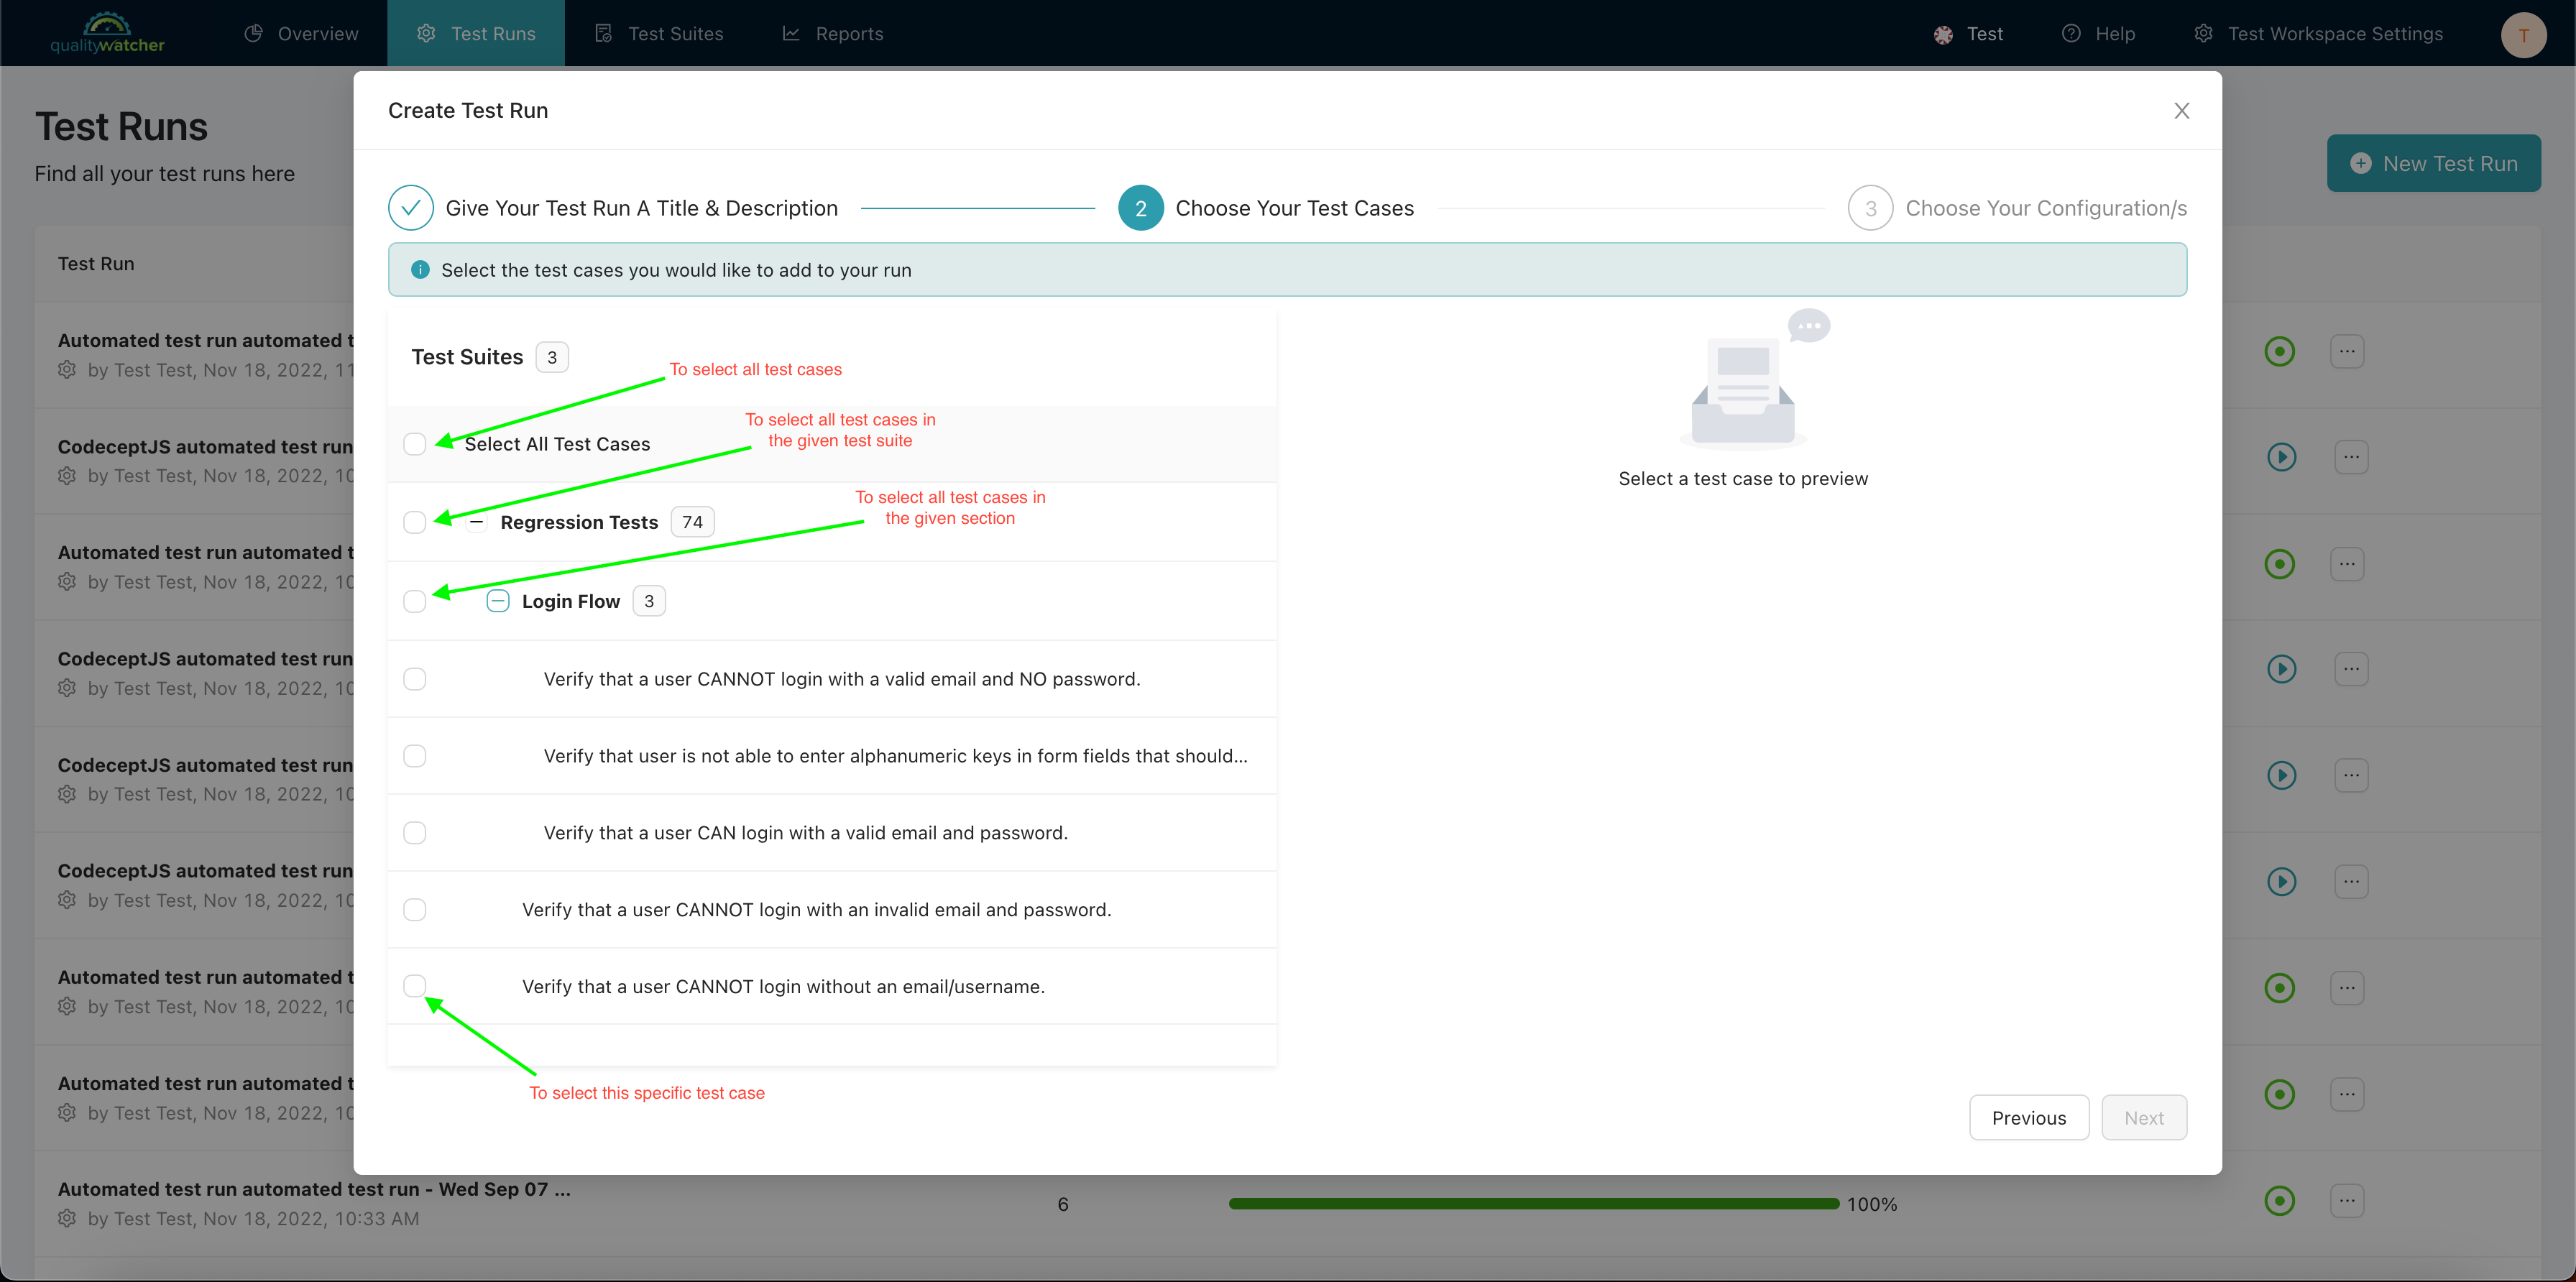Screen dimensions: 2576x1282
Task: Click the info icon in the banner
Action: [420, 269]
